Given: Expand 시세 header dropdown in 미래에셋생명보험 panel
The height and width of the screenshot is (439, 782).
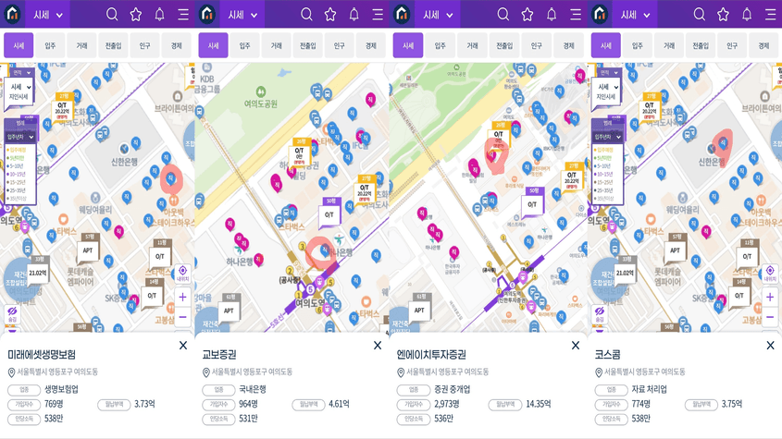Looking at the screenshot, I should [48, 15].
